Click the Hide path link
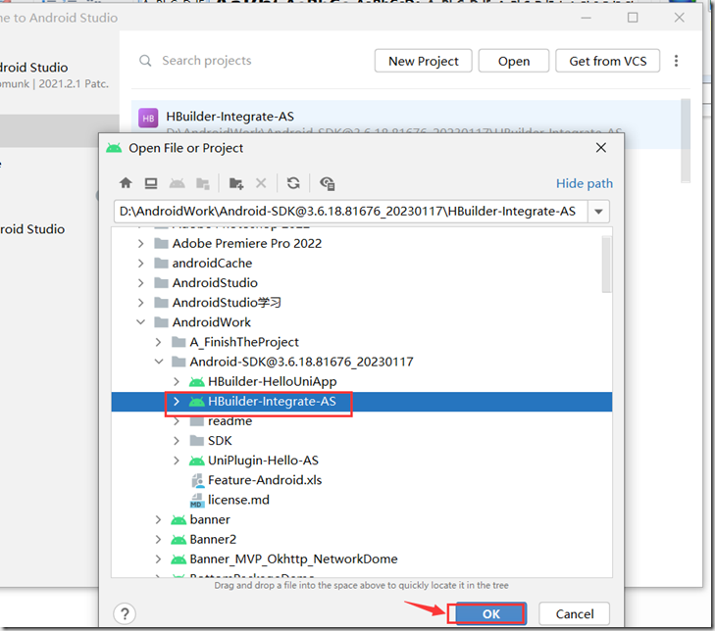 click(584, 183)
